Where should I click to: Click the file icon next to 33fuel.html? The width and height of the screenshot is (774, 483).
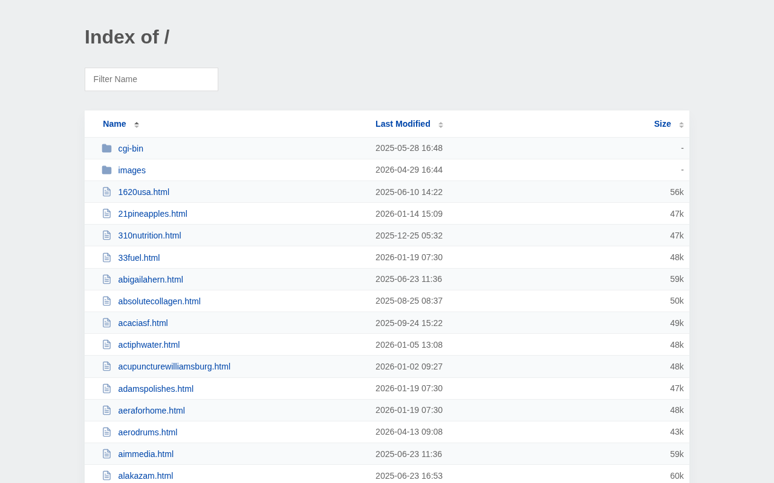[x=106, y=258]
